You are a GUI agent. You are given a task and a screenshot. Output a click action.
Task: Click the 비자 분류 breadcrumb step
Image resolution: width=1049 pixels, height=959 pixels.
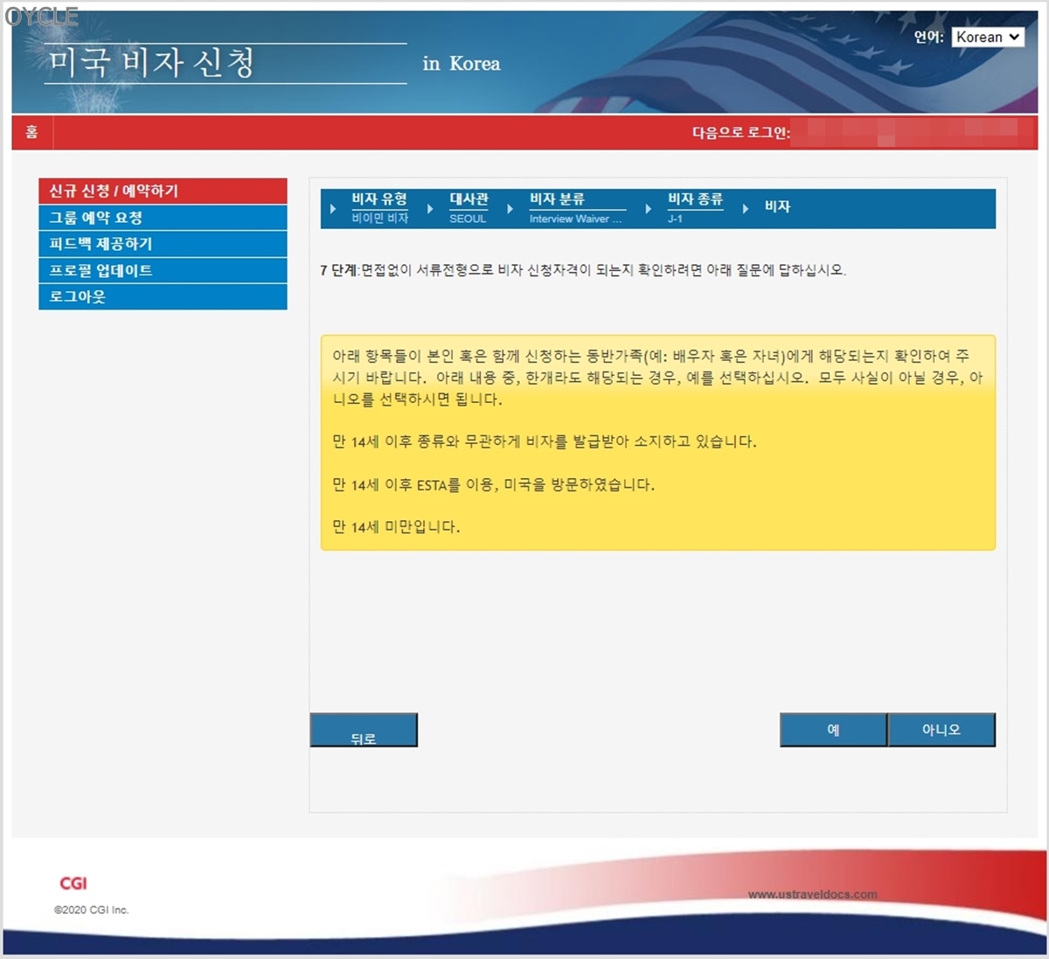pos(557,199)
